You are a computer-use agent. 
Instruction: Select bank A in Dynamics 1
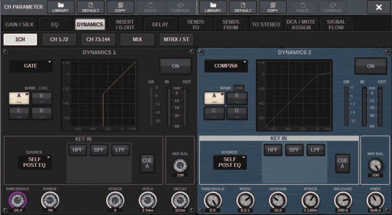(x=19, y=98)
